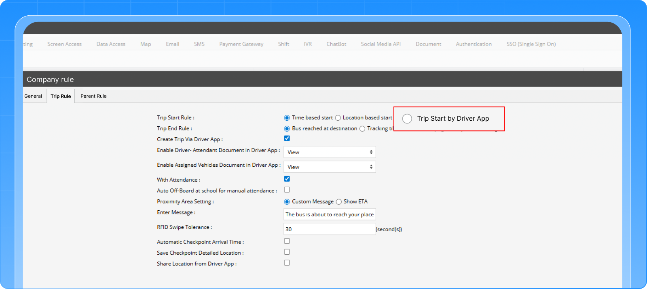This screenshot has width=647, height=289.
Task: Select the Show ETA radio option
Action: pyautogui.click(x=339, y=202)
